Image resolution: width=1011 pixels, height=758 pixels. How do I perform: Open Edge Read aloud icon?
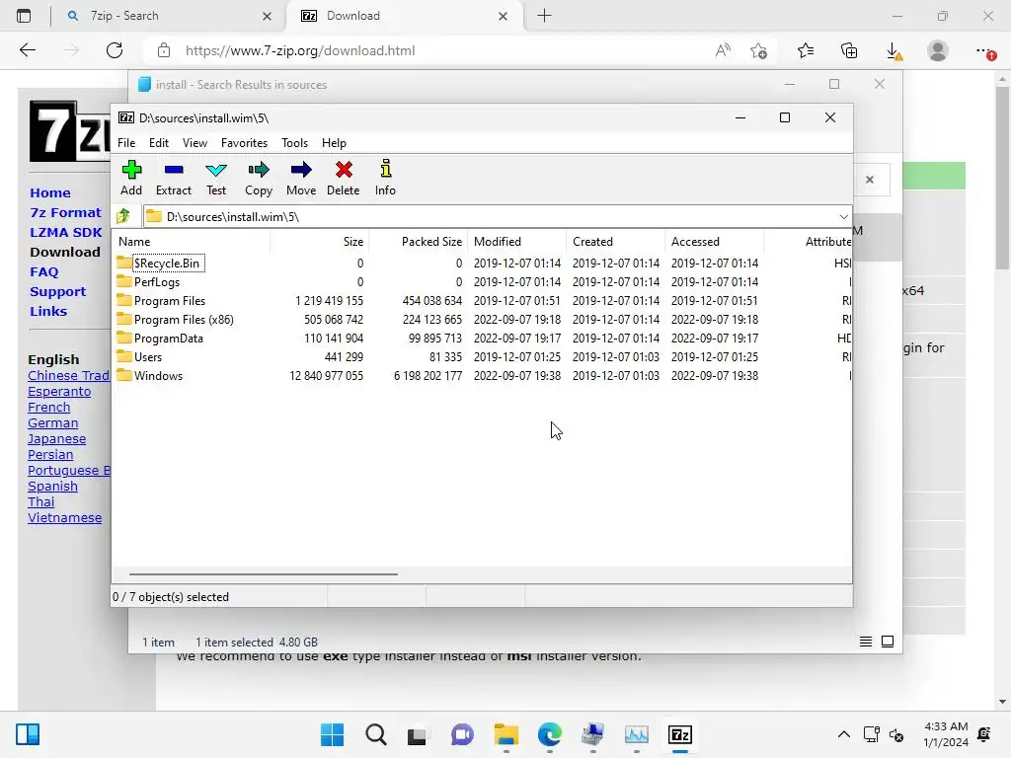click(723, 50)
